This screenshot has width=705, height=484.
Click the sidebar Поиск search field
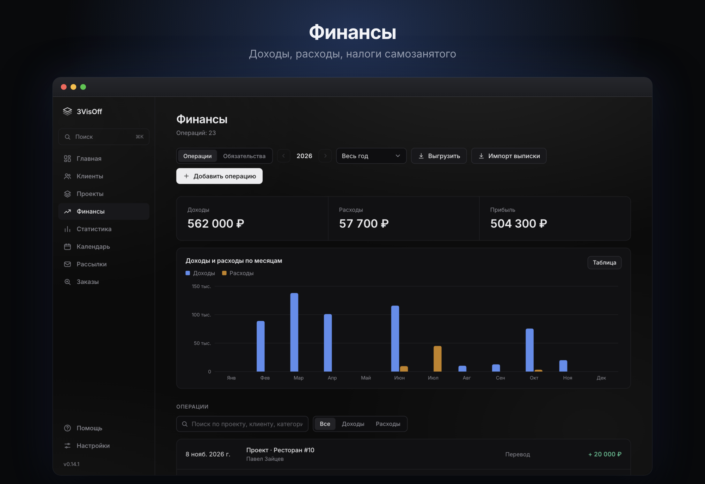coord(104,137)
